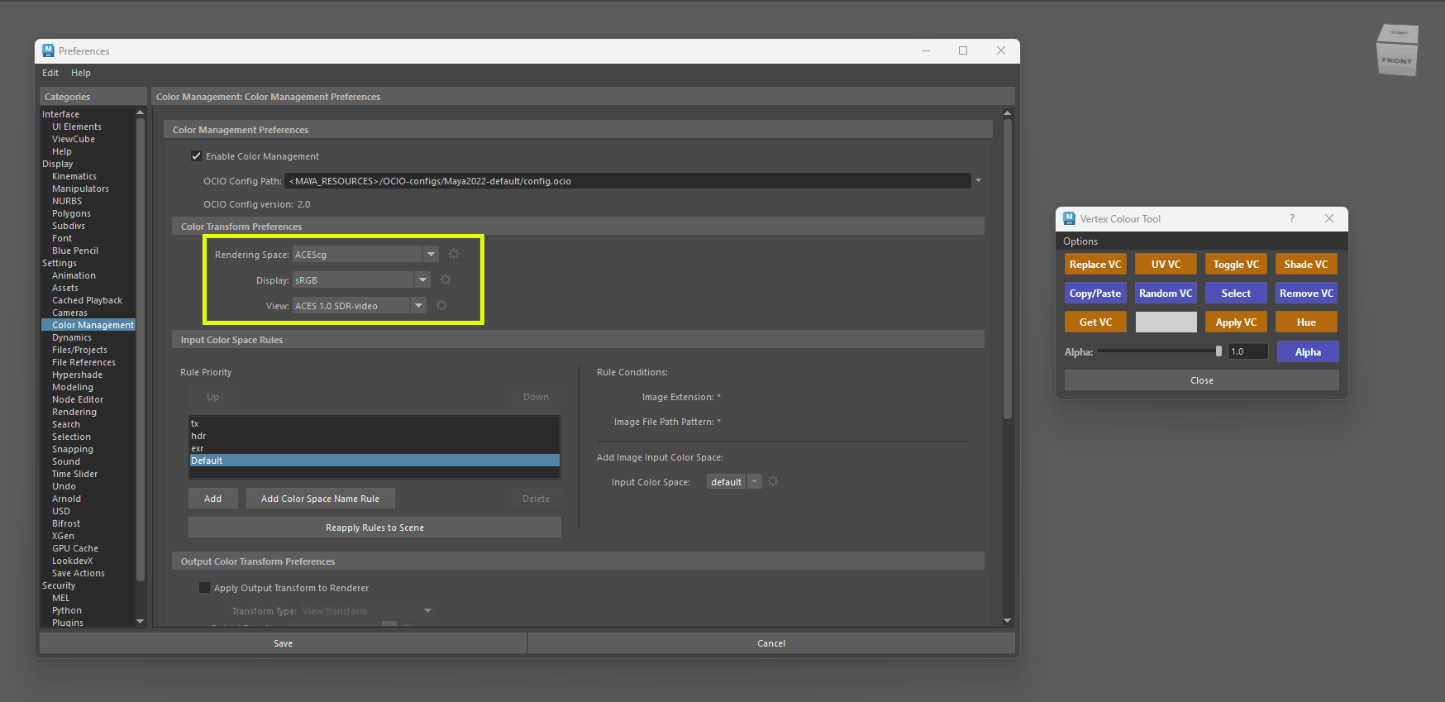
Task: Click the Copy/Paste button
Action: point(1095,294)
